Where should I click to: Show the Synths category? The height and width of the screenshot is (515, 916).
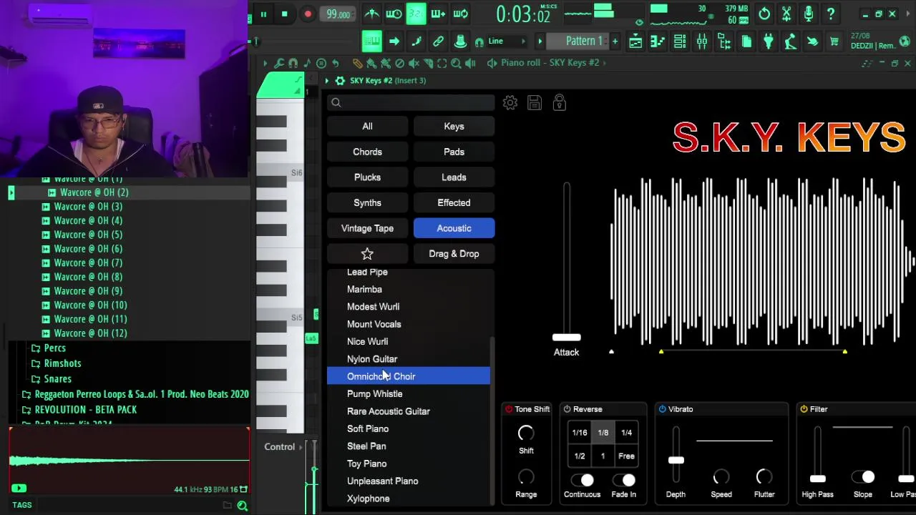367,203
